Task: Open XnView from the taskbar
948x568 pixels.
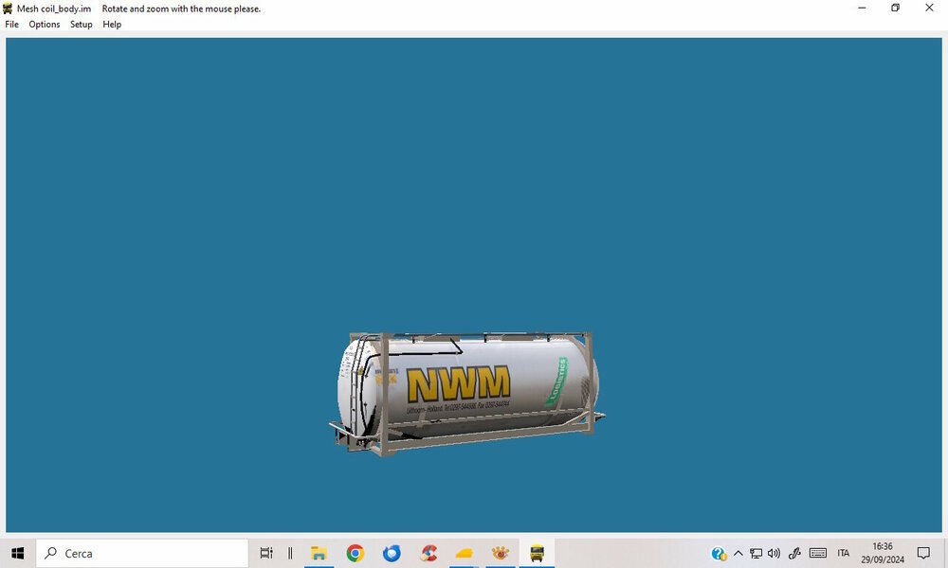Action: pyautogui.click(x=501, y=553)
